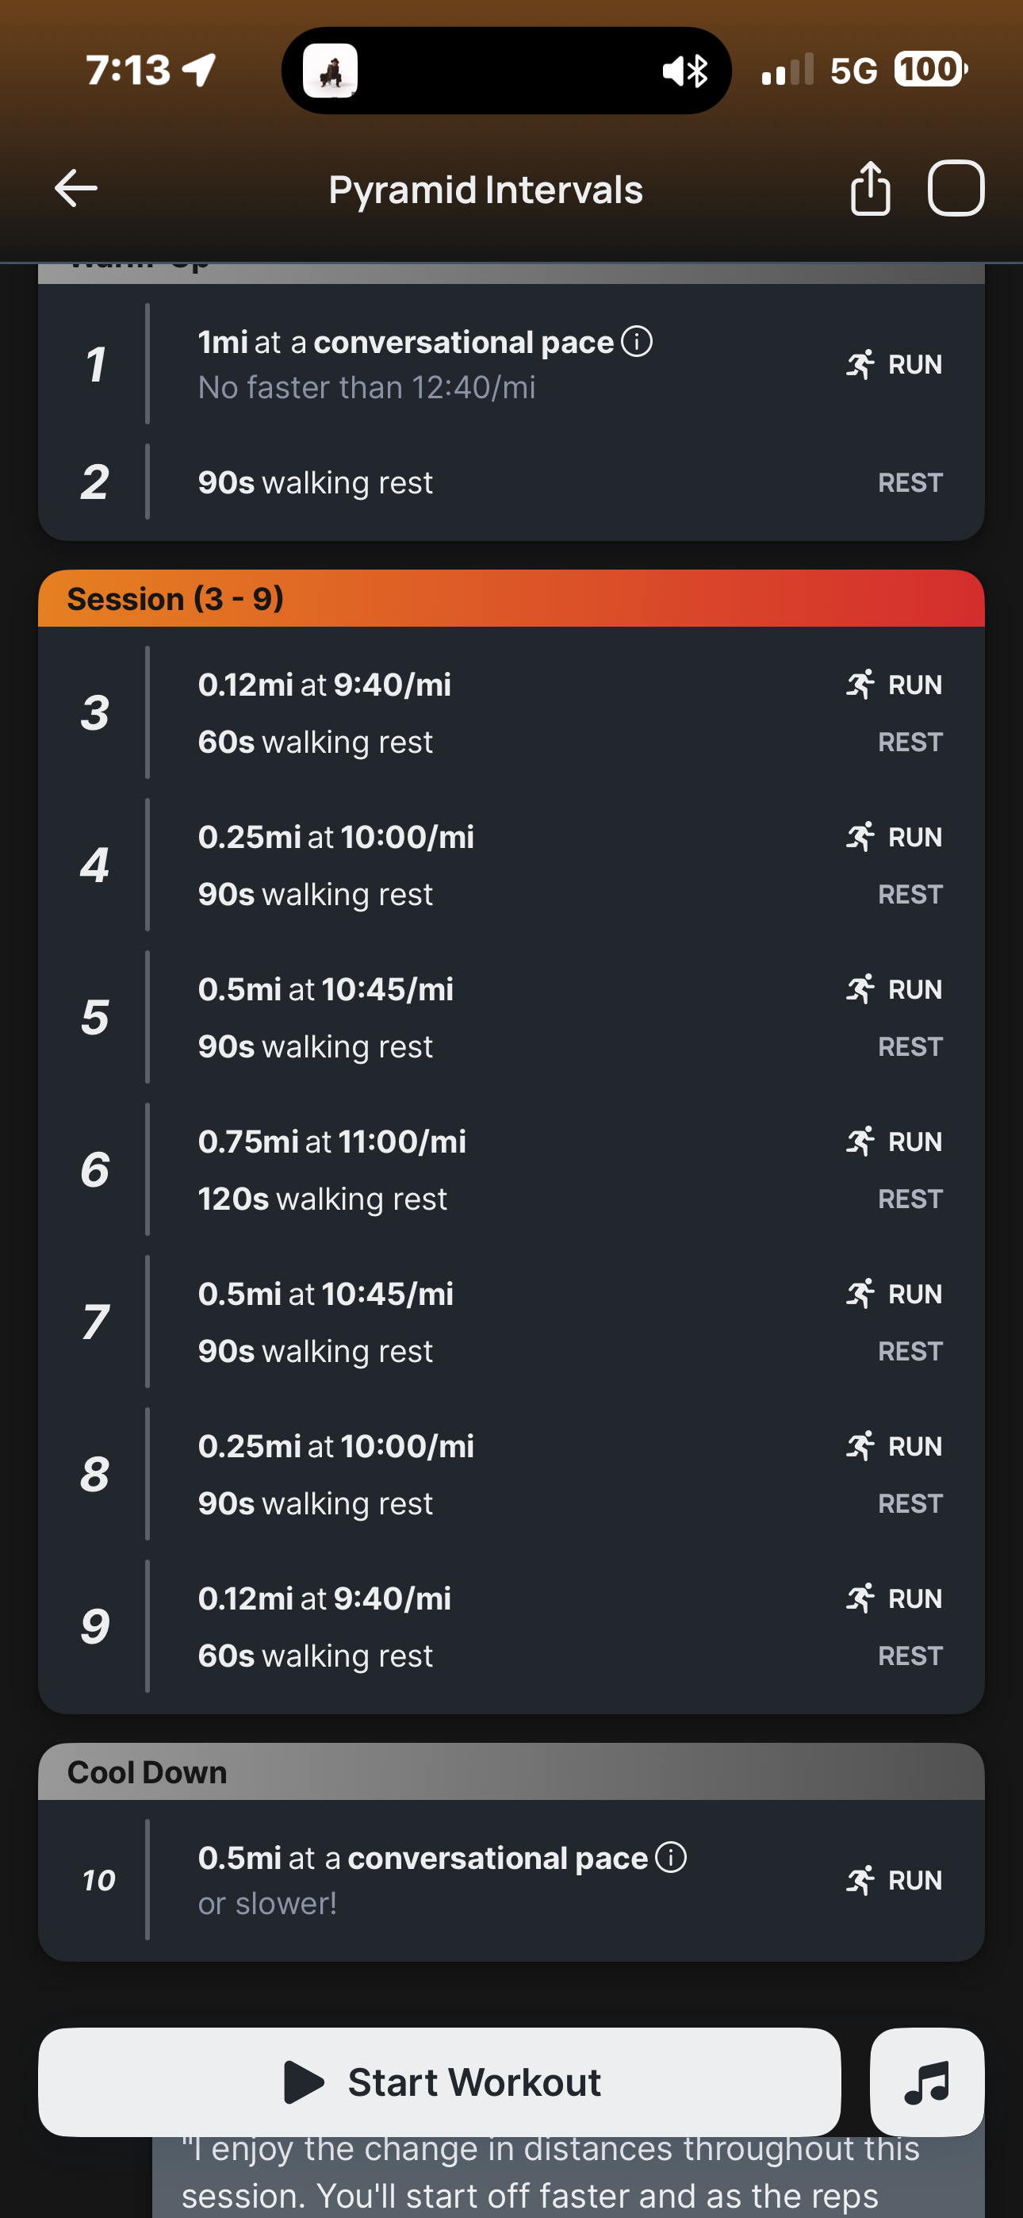Screen dimensions: 1023x2218
Task: Tap the back arrow in header
Action: [76, 189]
